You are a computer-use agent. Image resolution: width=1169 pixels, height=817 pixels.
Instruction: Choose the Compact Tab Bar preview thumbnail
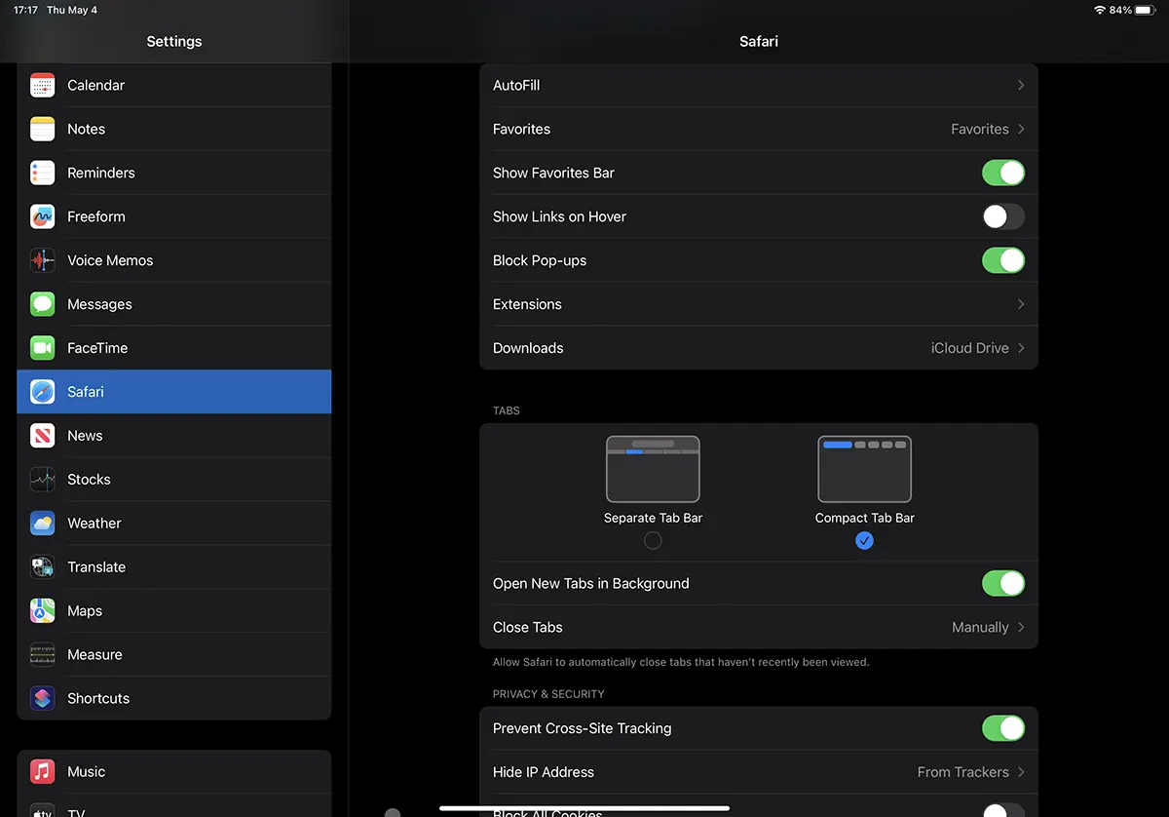[864, 469]
